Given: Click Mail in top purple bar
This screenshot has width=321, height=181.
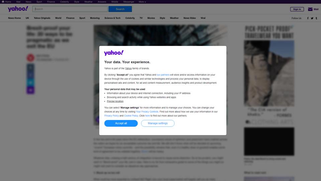Looking at the screenshot, I should pos(18,2).
